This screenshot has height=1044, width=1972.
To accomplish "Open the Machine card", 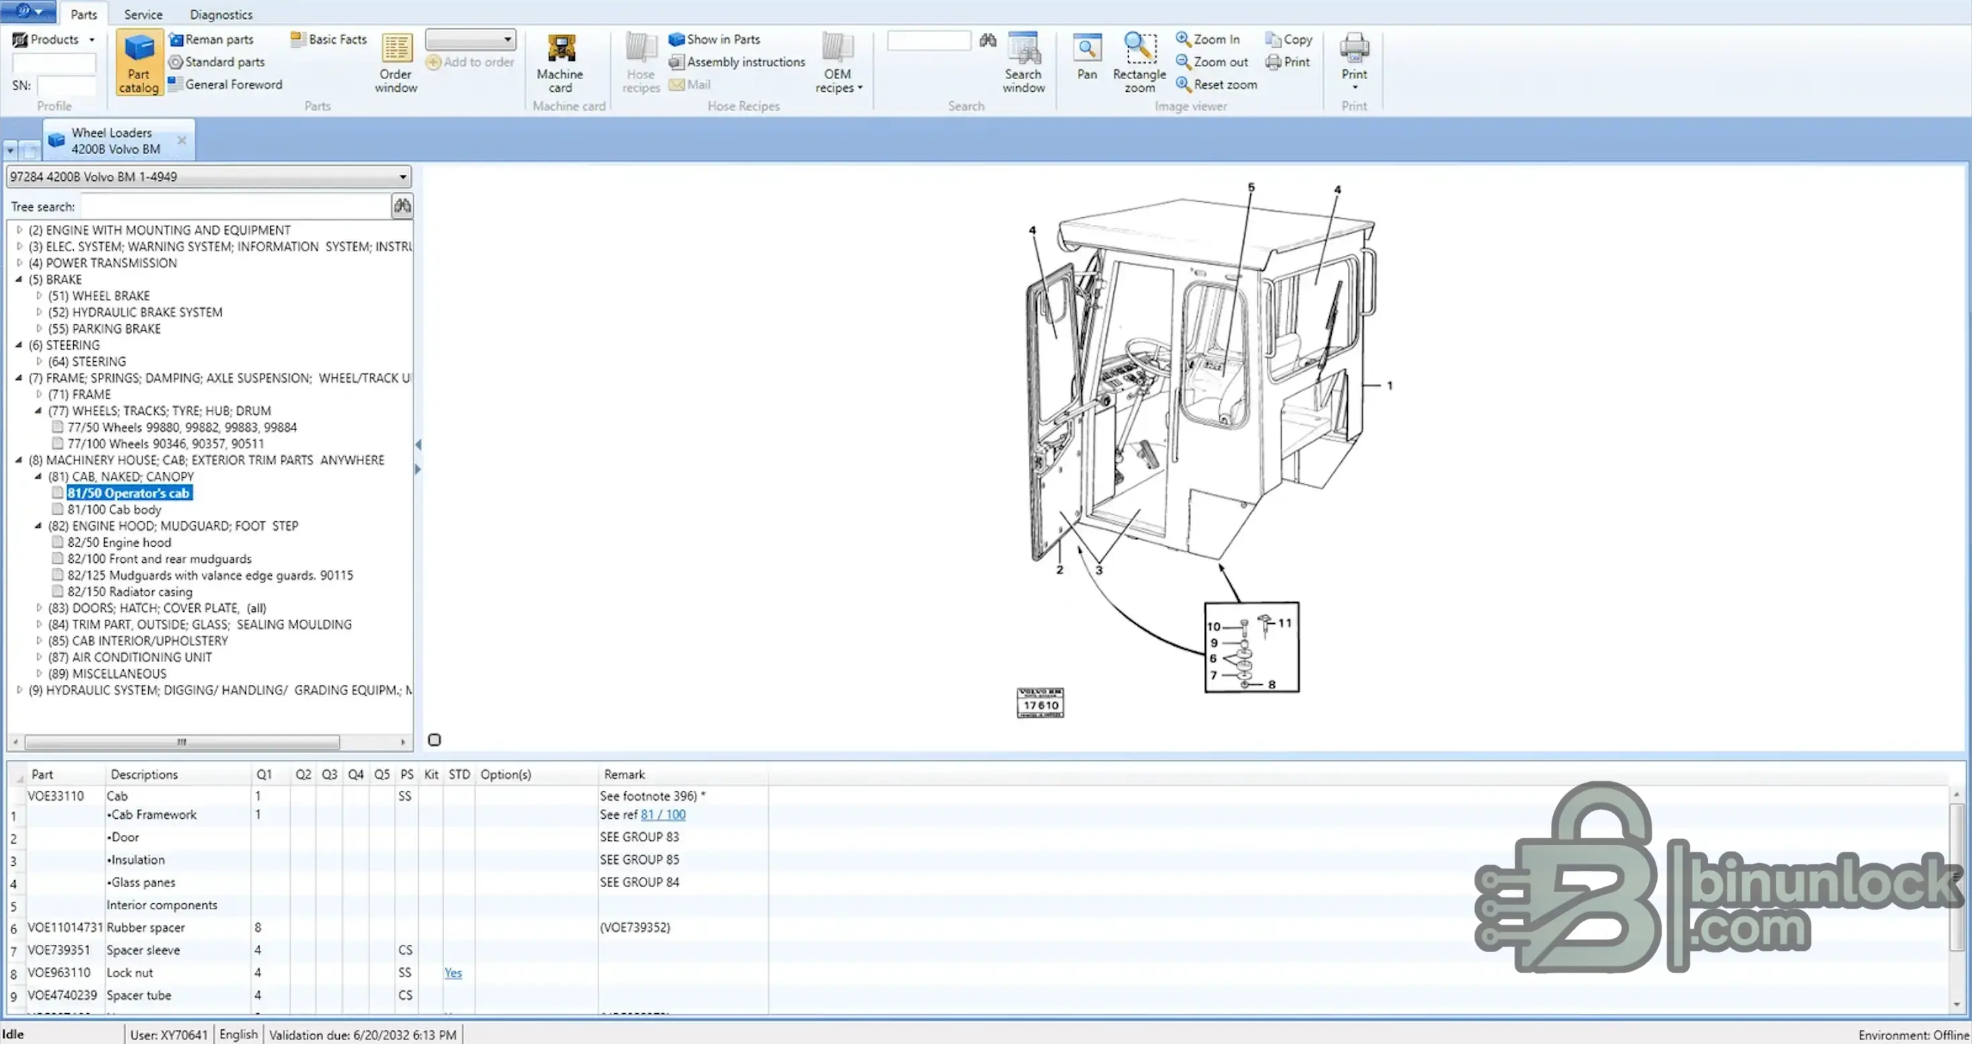I will point(560,63).
